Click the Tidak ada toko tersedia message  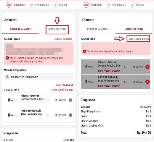tap(110, 51)
